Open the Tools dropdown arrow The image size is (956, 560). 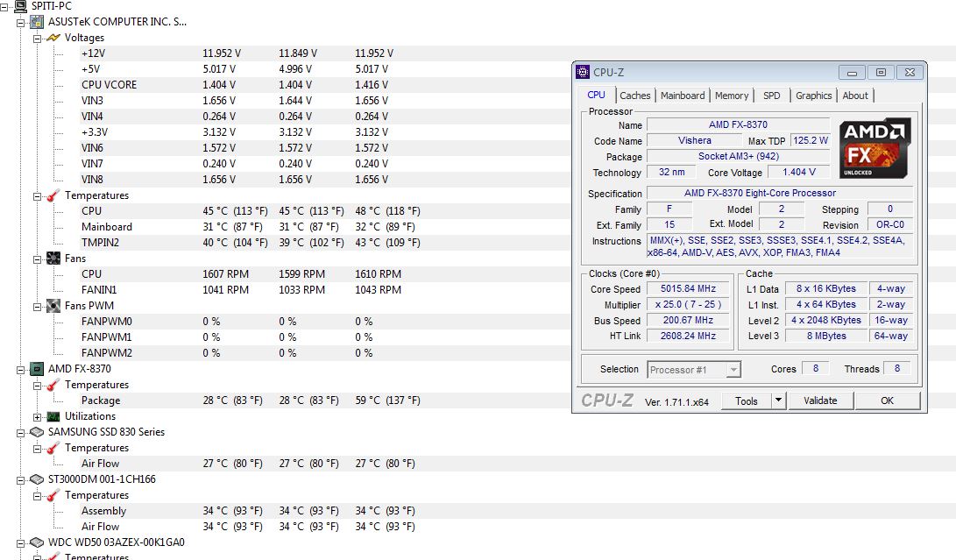778,401
